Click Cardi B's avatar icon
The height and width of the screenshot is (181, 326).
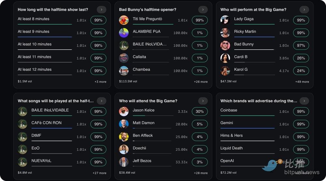(x=225, y=58)
